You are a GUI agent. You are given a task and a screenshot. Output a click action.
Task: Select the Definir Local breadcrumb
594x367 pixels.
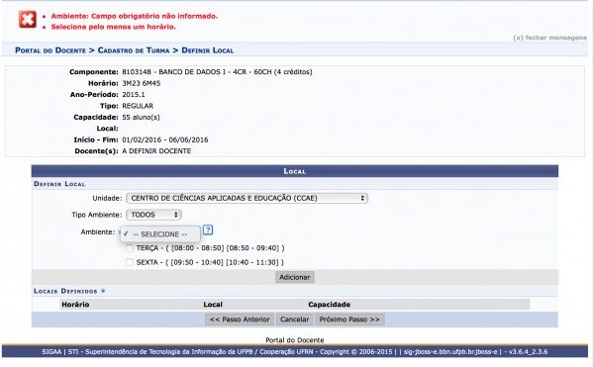(x=208, y=50)
